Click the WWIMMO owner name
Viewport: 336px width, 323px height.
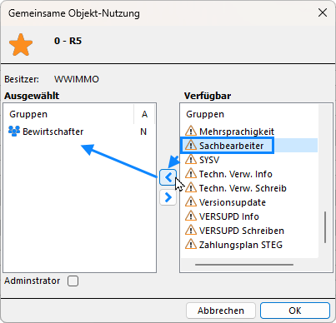click(x=77, y=79)
